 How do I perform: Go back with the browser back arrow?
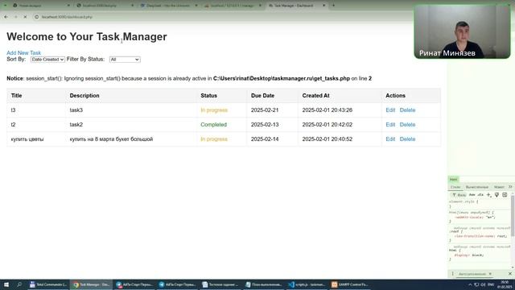pos(6,17)
